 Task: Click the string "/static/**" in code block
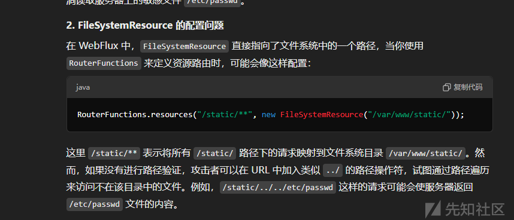pyautogui.click(x=225, y=115)
